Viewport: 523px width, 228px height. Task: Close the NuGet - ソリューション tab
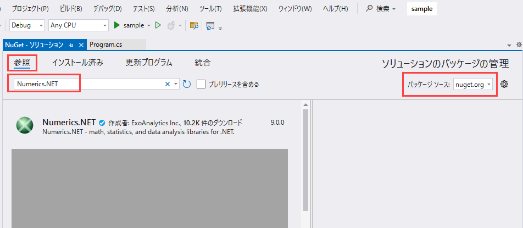81,45
